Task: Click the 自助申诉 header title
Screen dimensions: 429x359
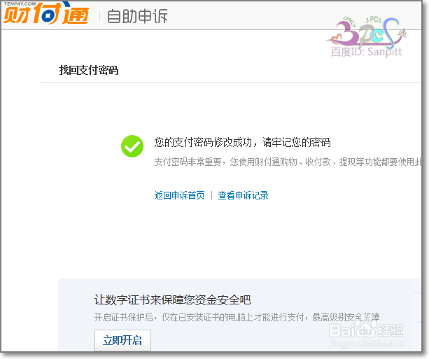Action: point(137,16)
